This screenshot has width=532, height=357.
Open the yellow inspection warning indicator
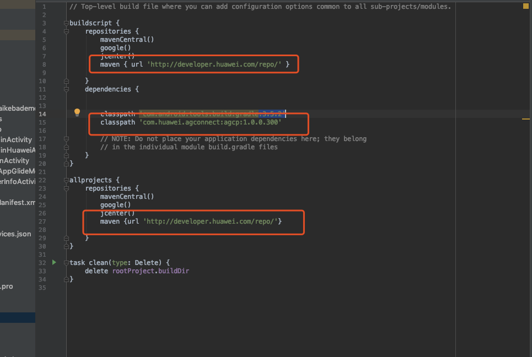point(525,6)
